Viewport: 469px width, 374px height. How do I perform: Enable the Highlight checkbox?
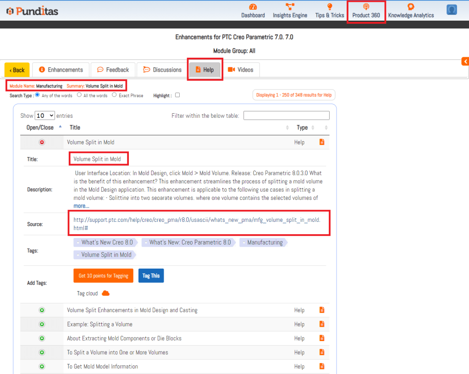[177, 95]
